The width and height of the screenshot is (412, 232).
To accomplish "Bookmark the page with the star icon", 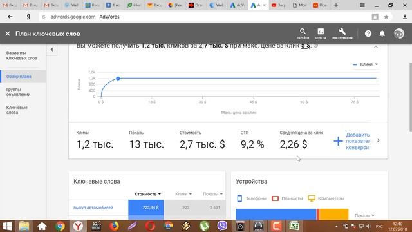I will pos(386,17).
